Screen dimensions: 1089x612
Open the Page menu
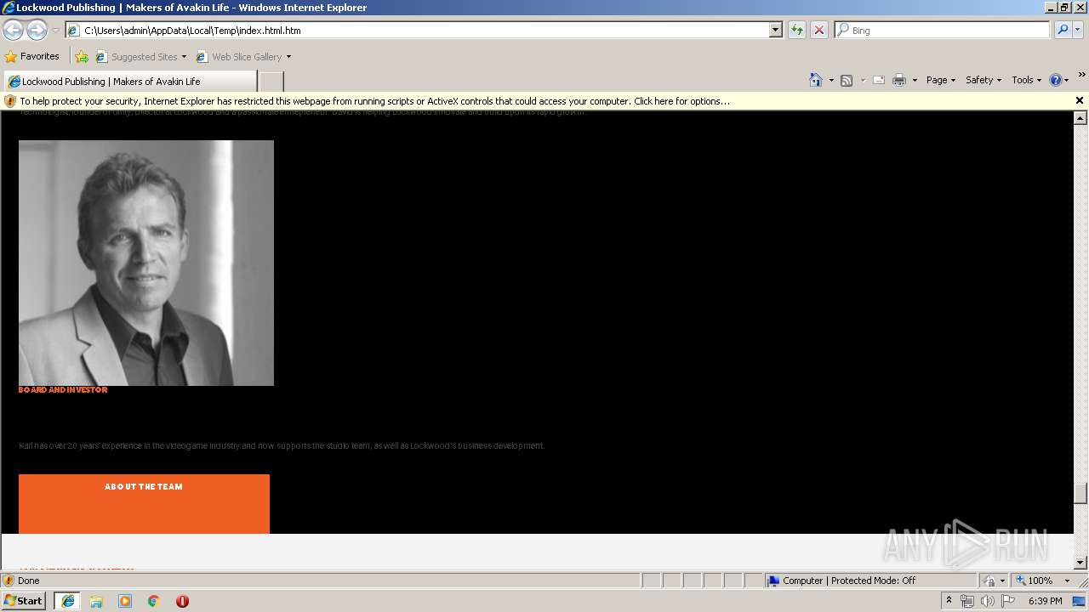click(941, 80)
